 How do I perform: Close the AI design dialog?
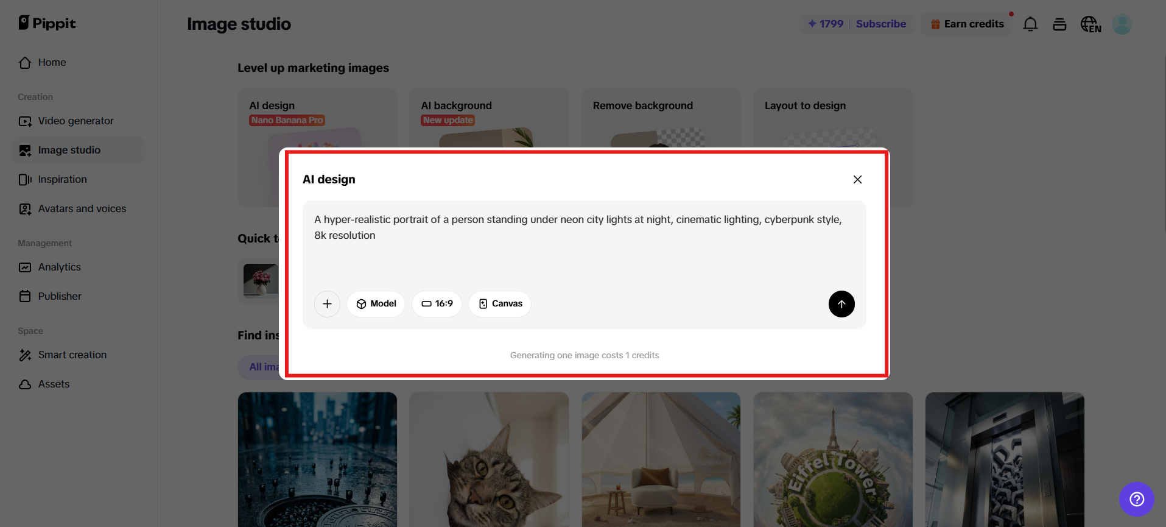(x=857, y=179)
